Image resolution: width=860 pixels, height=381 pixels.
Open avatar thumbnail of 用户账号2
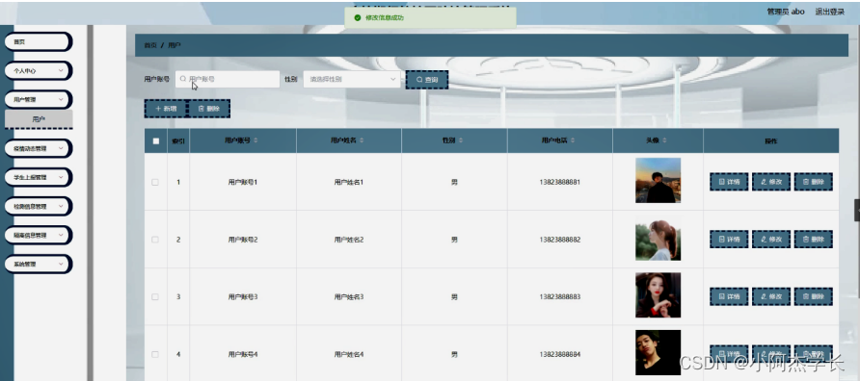point(658,238)
